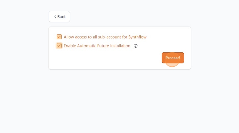Click the checkmark box in the second row
Screen dimensions: 239x133
coord(59,46)
